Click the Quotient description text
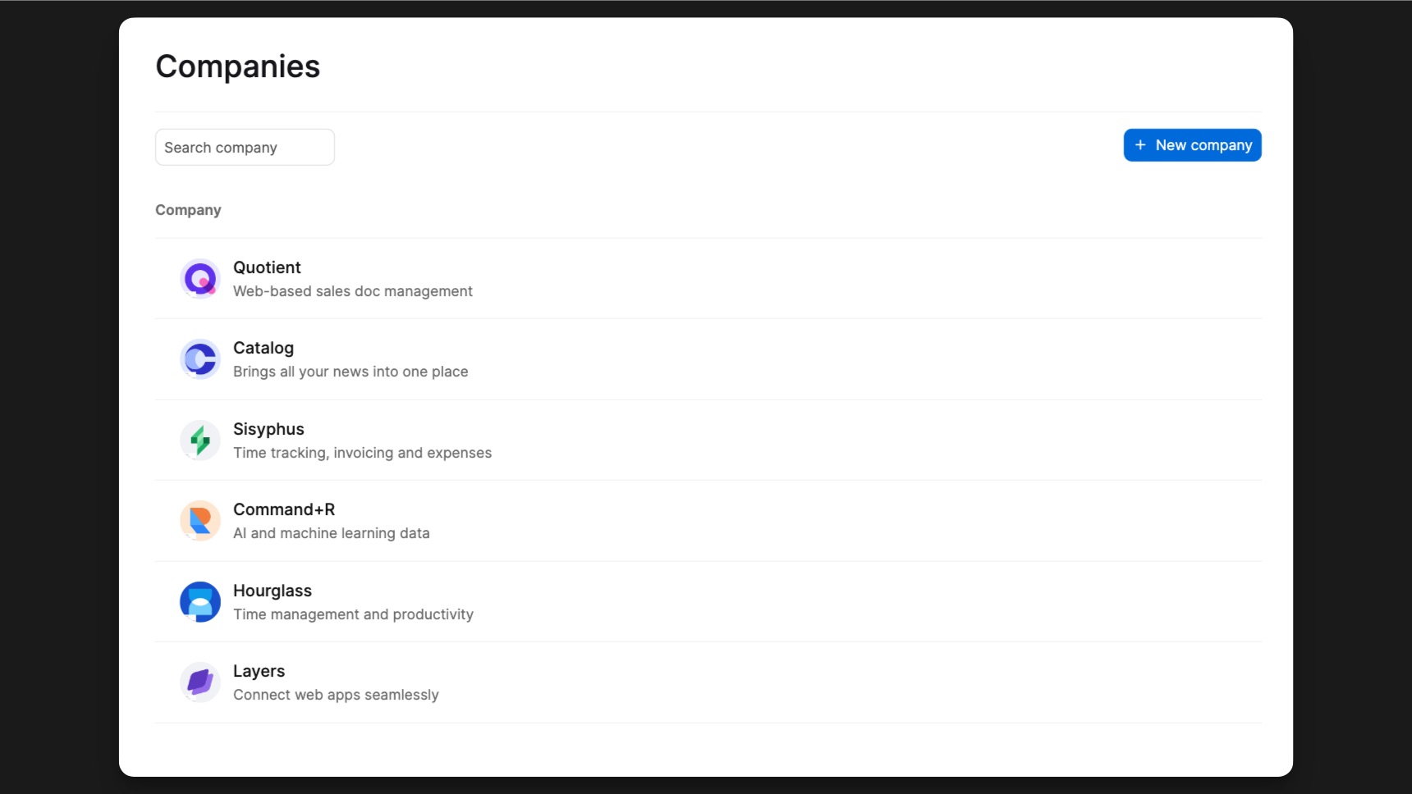Image resolution: width=1412 pixels, height=794 pixels. point(352,291)
